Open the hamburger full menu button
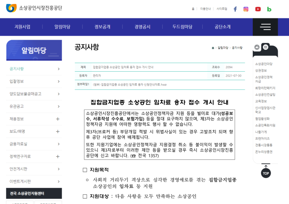Viewport: 289px width, 204px height. (x=265, y=27)
